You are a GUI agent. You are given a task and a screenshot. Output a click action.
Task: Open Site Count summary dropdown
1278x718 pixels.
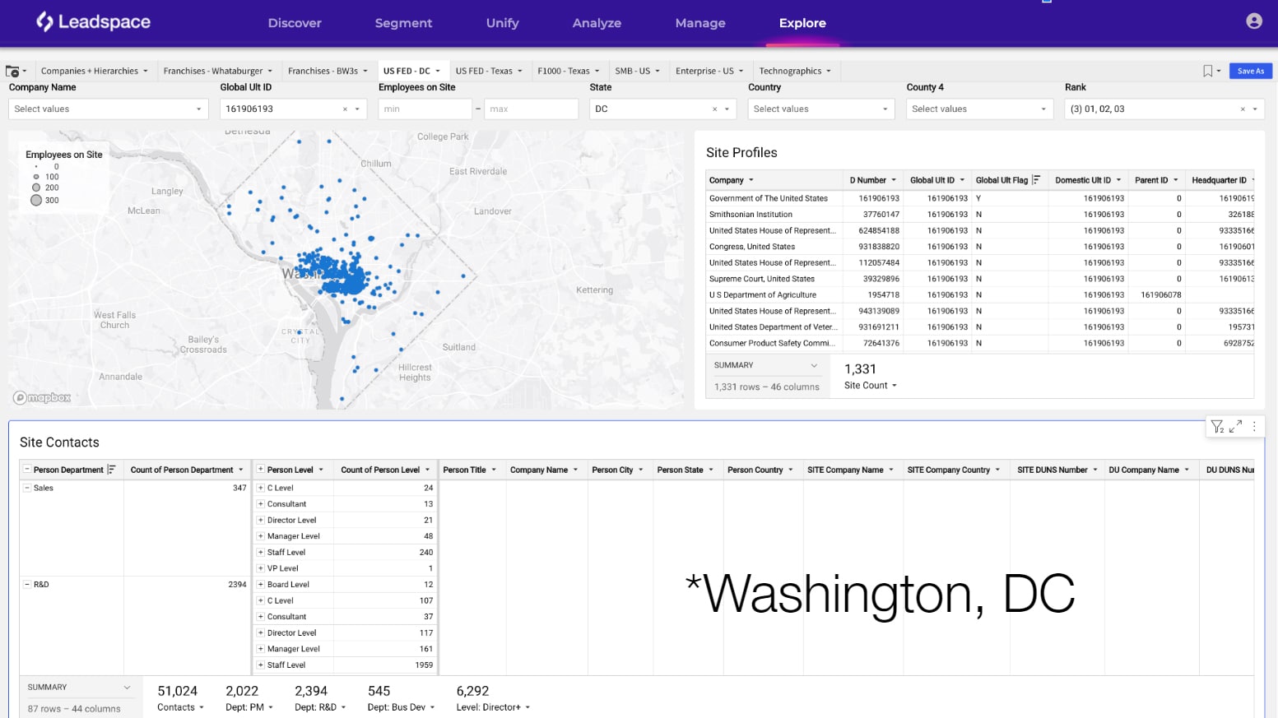click(x=895, y=386)
